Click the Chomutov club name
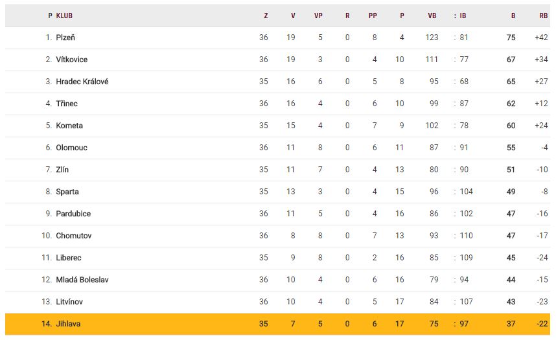 (x=73, y=236)
